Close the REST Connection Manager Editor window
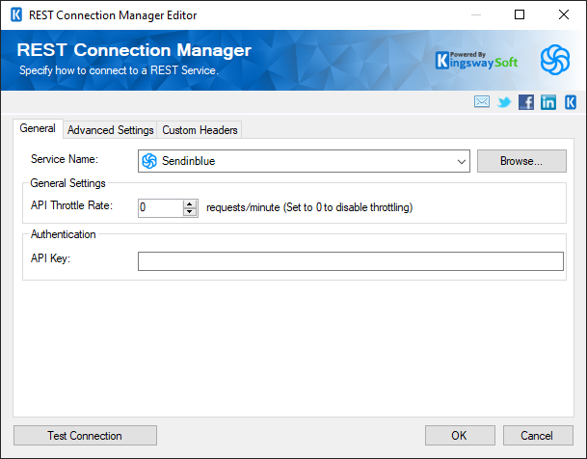This screenshot has width=587, height=459. (x=564, y=14)
